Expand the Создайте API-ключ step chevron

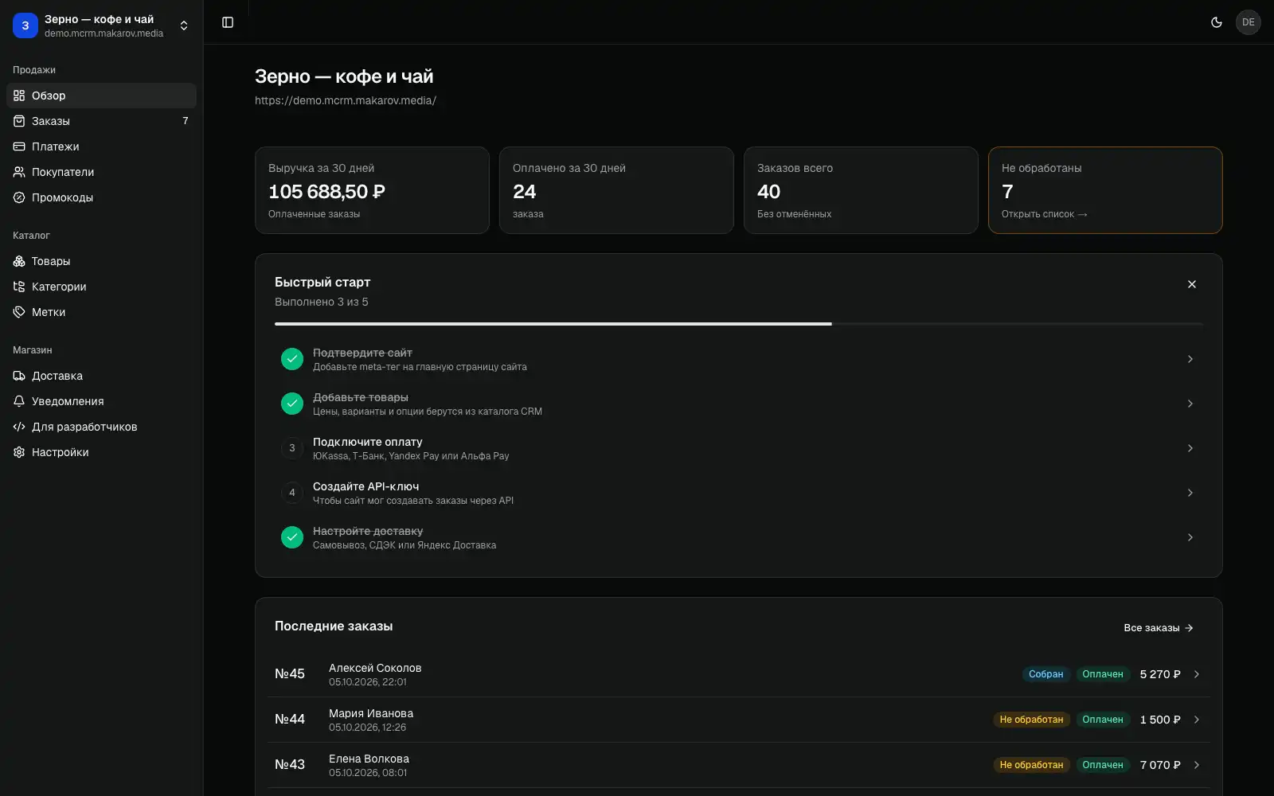pos(1190,493)
